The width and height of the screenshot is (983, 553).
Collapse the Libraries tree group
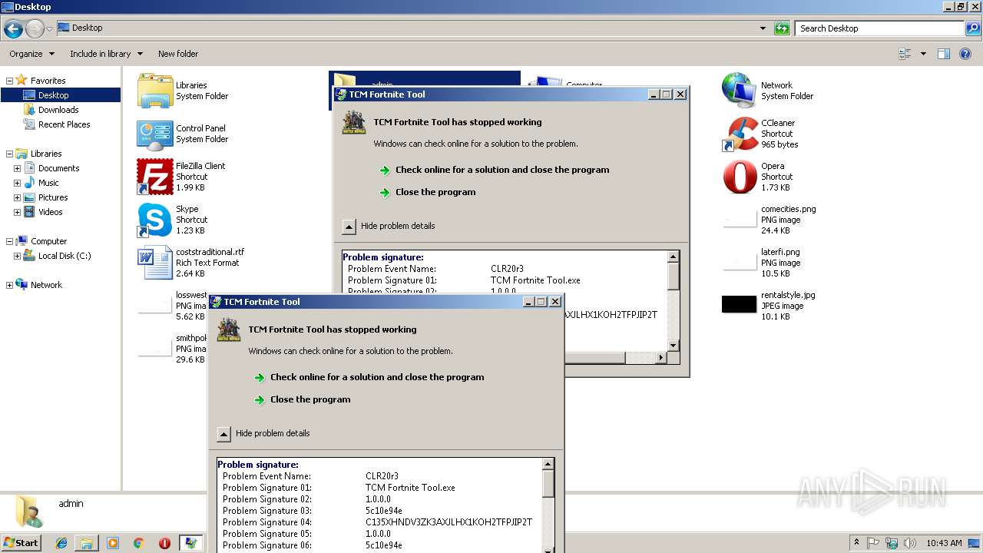(9, 154)
